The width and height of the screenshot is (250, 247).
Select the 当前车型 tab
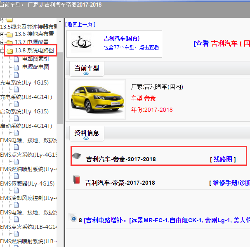pos(87,69)
